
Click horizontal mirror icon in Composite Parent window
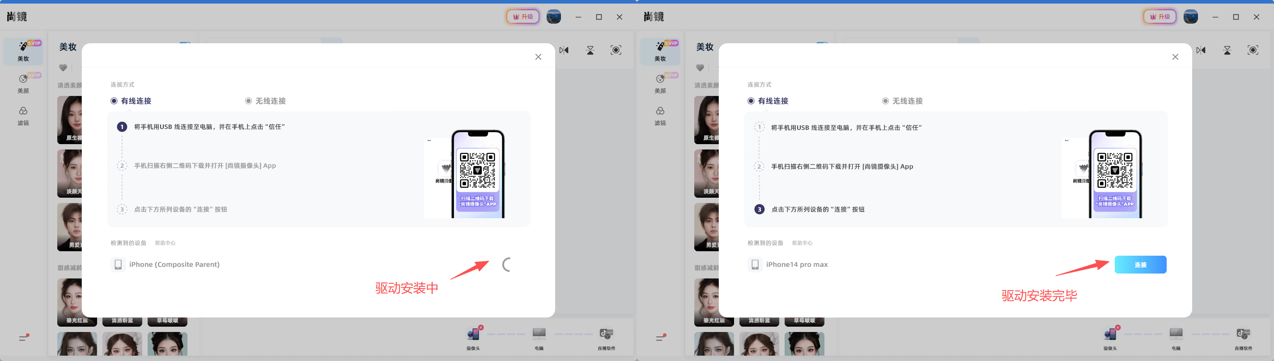point(564,50)
